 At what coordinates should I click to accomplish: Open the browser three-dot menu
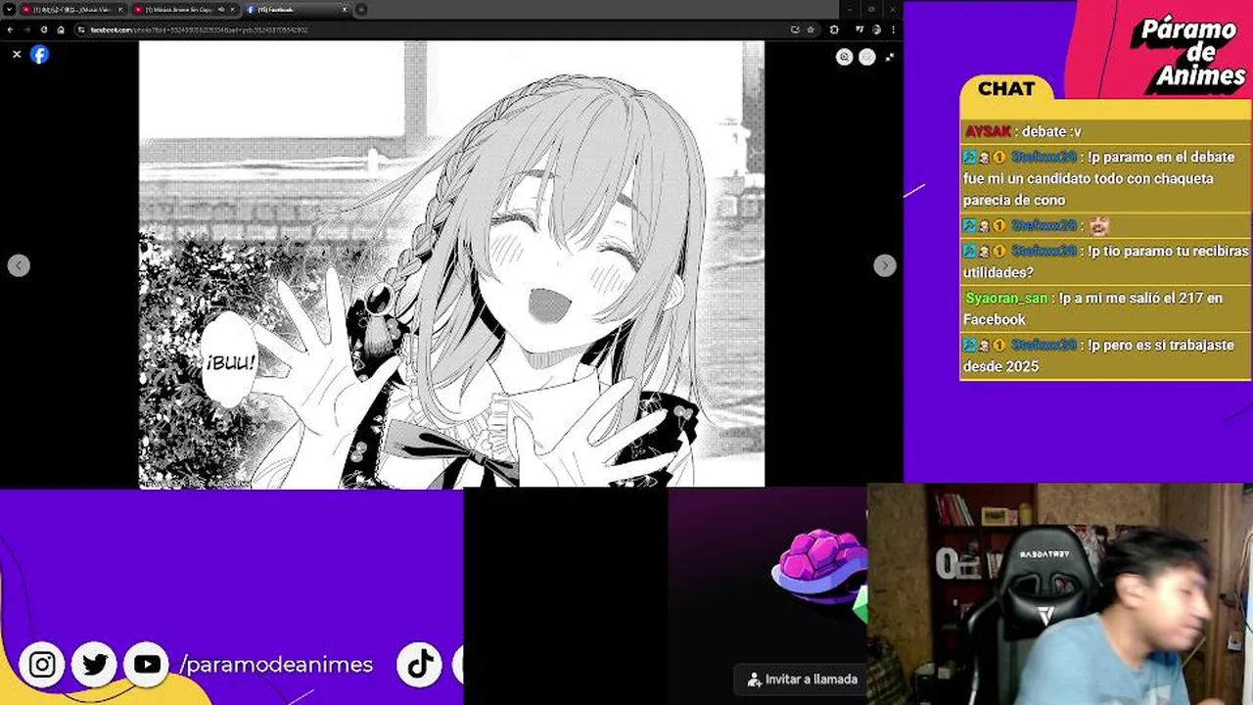pyautogui.click(x=893, y=29)
